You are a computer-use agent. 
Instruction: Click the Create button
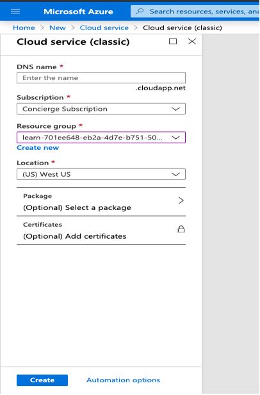pyautogui.click(x=42, y=380)
